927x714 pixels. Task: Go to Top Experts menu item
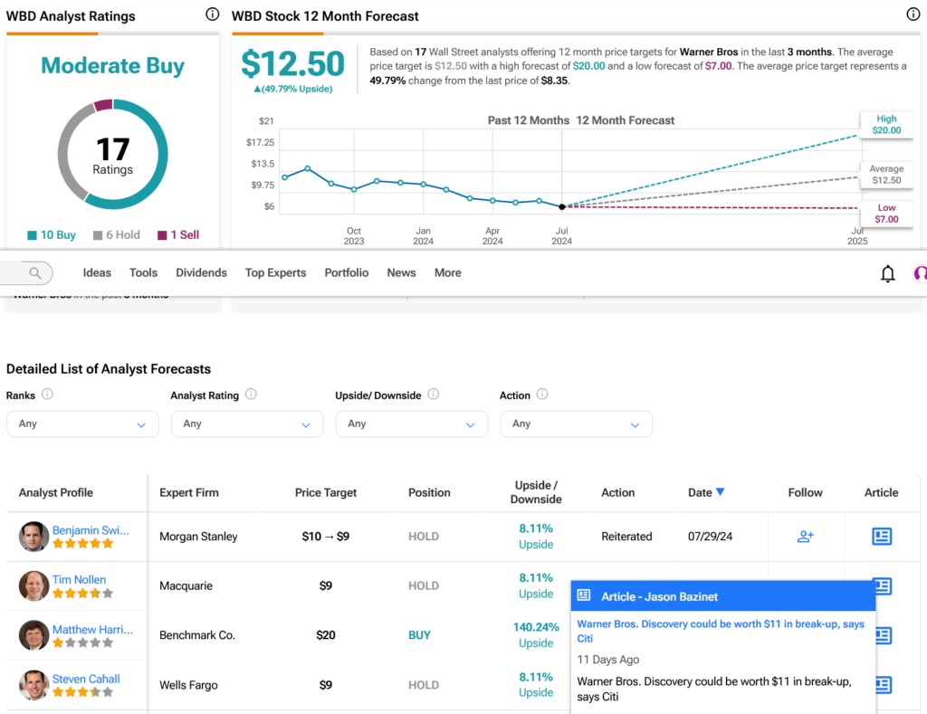(x=275, y=272)
